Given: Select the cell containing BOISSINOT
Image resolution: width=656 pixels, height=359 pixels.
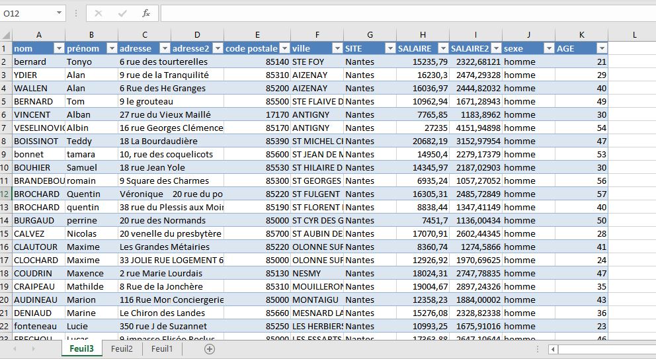Looking at the screenshot, I should (38, 141).
